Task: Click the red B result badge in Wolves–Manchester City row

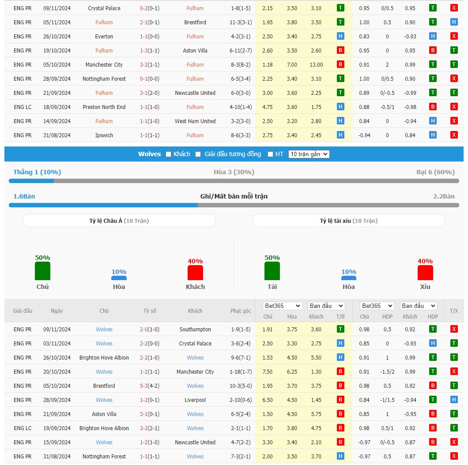Action: [x=340, y=371]
